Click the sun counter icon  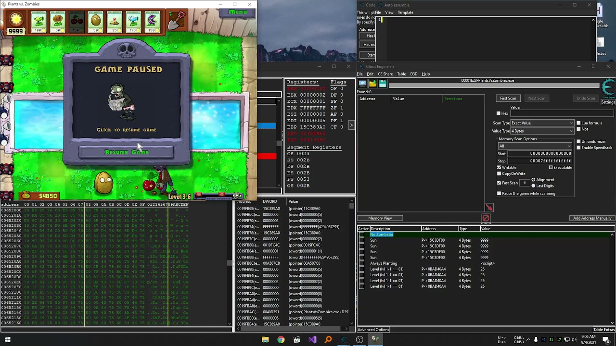pos(16,19)
